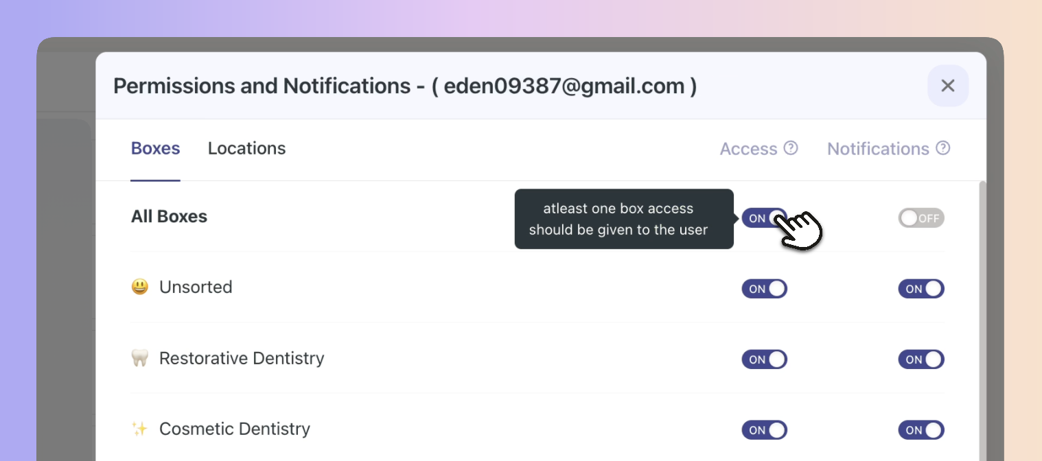Disable Restorative Dentistry notifications toggle

pyautogui.click(x=921, y=359)
